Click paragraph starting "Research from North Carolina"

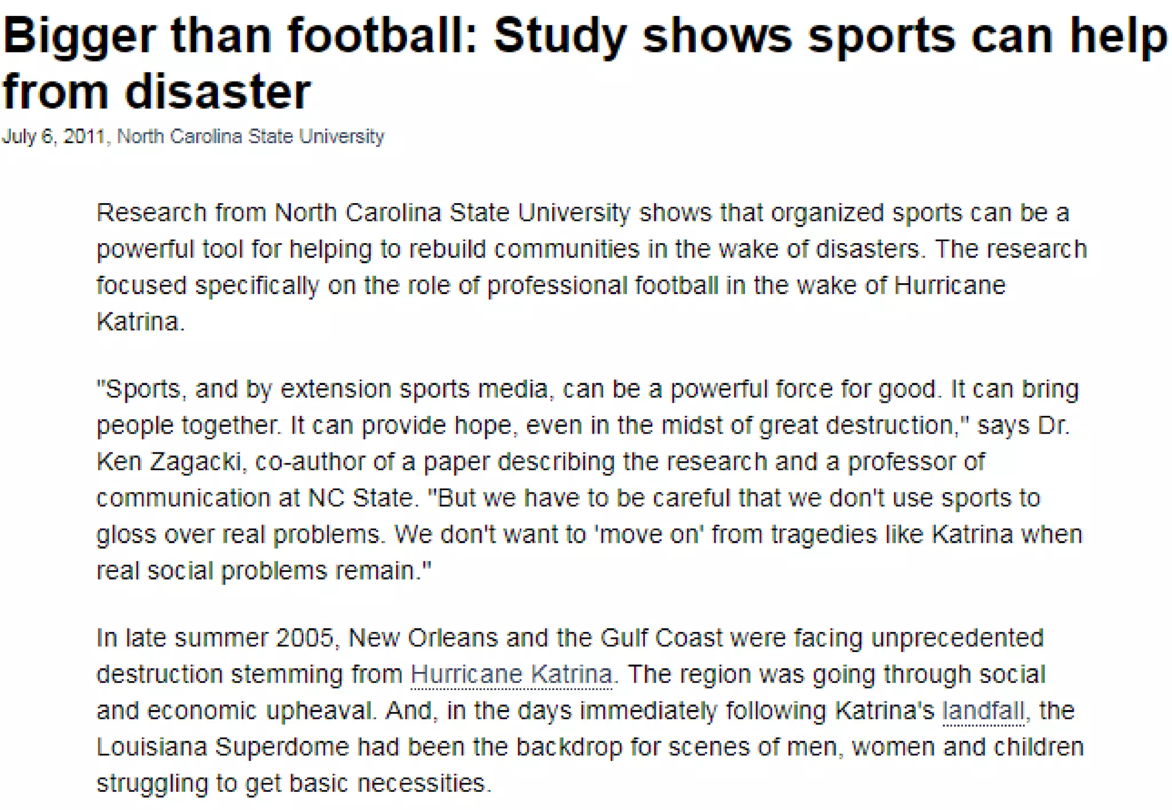point(583,213)
